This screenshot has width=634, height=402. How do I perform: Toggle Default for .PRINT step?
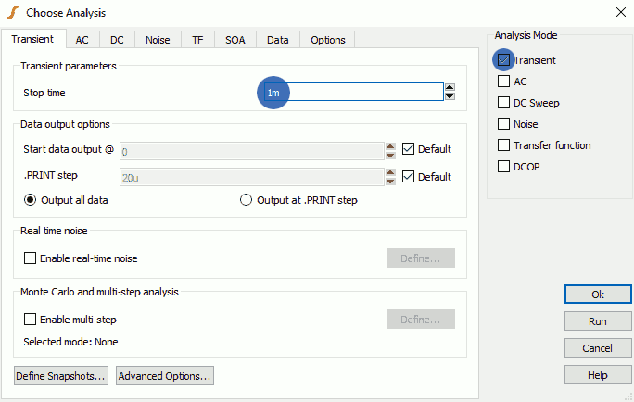point(409,177)
